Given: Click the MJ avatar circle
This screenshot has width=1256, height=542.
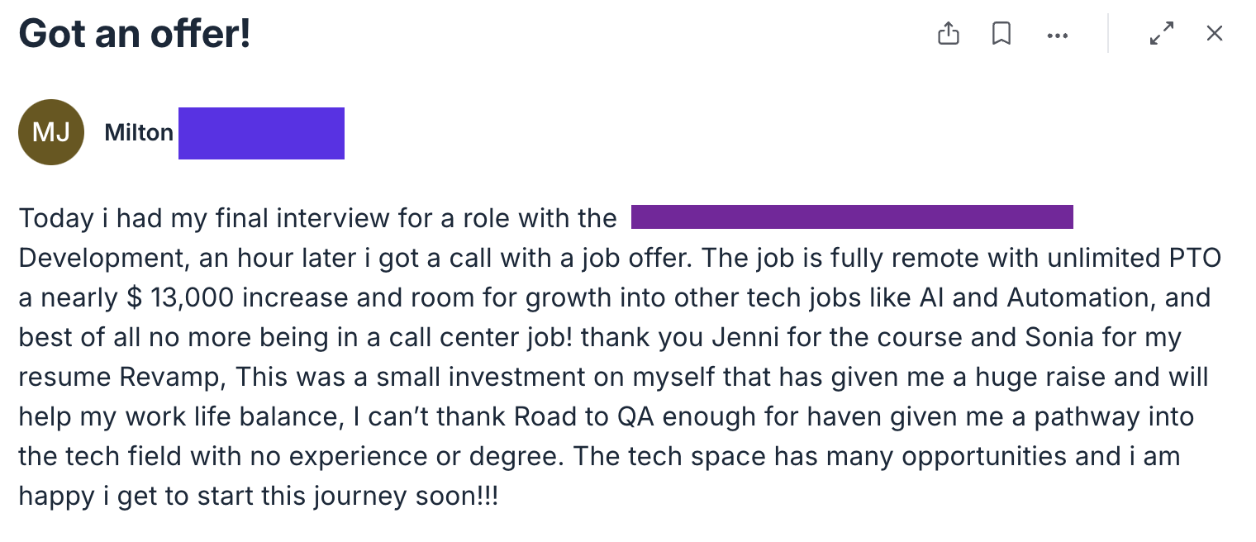Looking at the screenshot, I should (x=51, y=132).
